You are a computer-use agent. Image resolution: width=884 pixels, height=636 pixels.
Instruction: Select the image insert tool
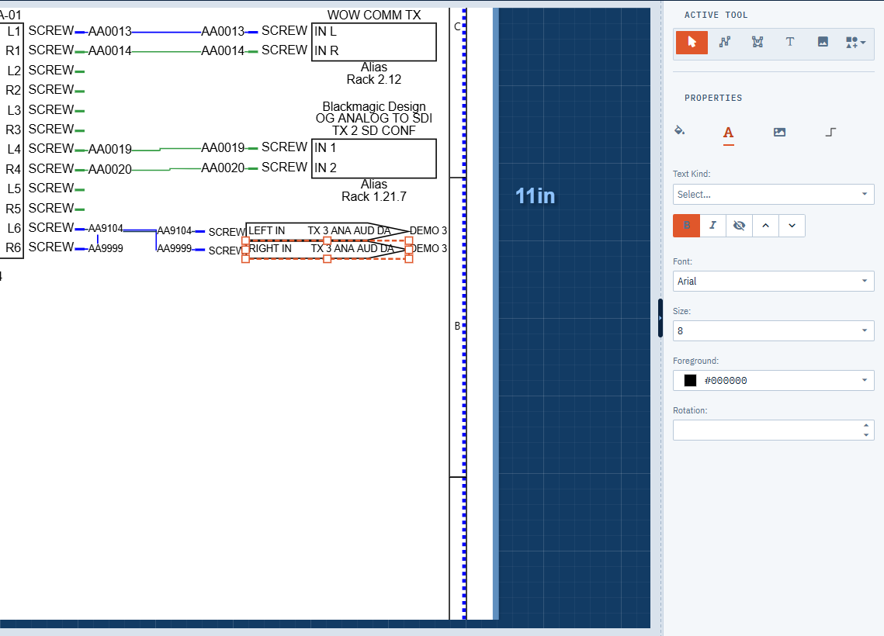click(823, 42)
